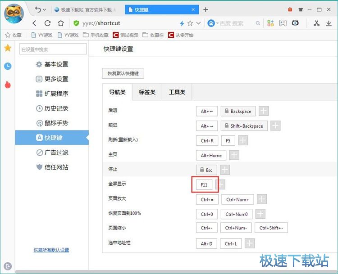This screenshot has width=338, height=274.
Task: Open the skin shirt icon
Action: (301, 9)
